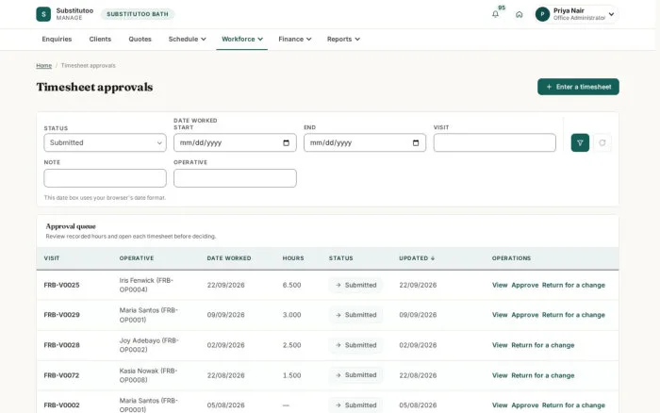Screen dimensions: 660x413
Task: View timesheet for FRB-V0002
Action: (x=500, y=405)
